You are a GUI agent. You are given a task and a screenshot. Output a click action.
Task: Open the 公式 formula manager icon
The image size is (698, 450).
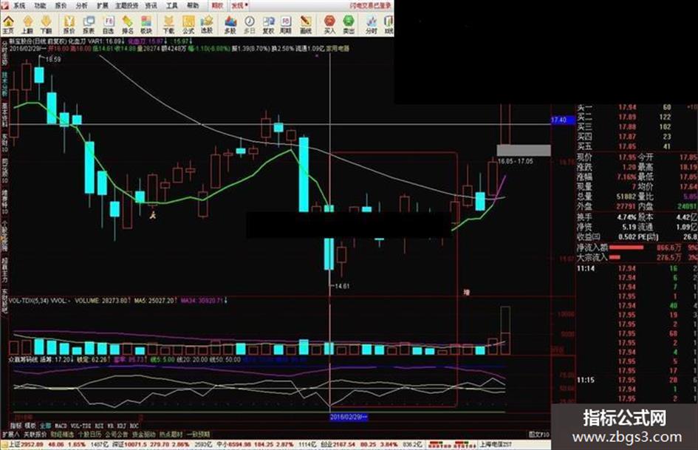click(x=188, y=24)
